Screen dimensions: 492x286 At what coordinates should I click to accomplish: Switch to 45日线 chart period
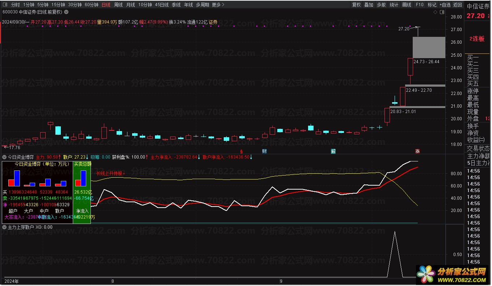coord(162,5)
